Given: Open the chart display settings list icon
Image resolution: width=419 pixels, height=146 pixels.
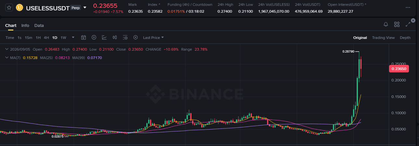Looking at the screenshot, I should [125, 38].
